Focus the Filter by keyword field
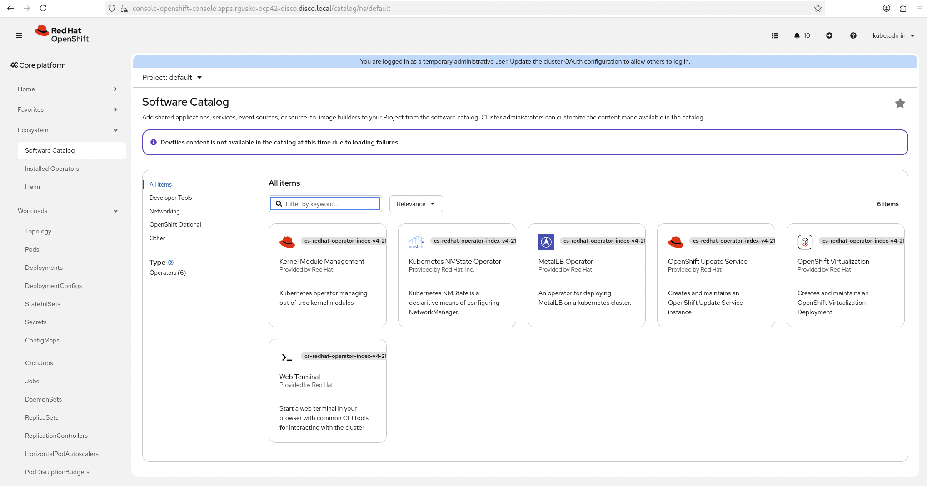 click(x=325, y=204)
